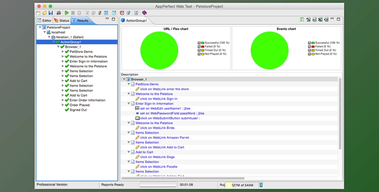Click the checklist toolbar icon
Image resolution: width=379 pixels, height=192 pixels.
(136, 13)
